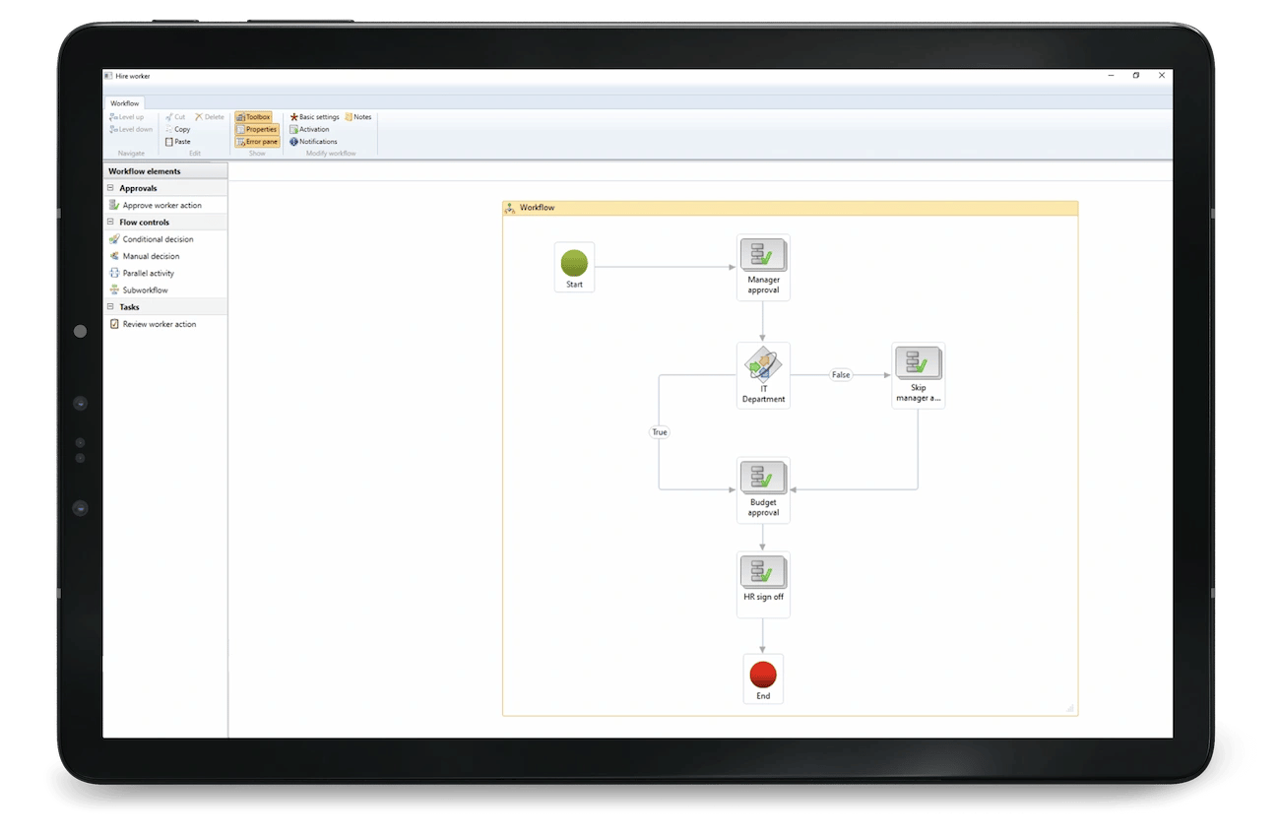This screenshot has height=838, width=1280.
Task: Toggle the Error pane visibility
Action: tap(257, 142)
